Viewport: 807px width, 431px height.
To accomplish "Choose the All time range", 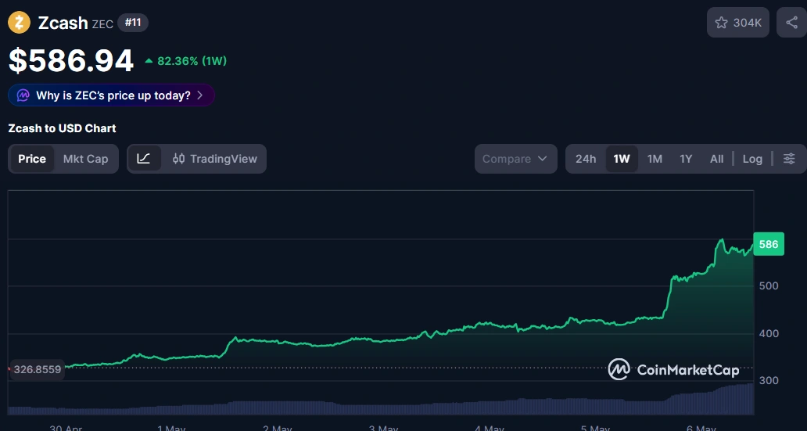I will click(x=716, y=159).
